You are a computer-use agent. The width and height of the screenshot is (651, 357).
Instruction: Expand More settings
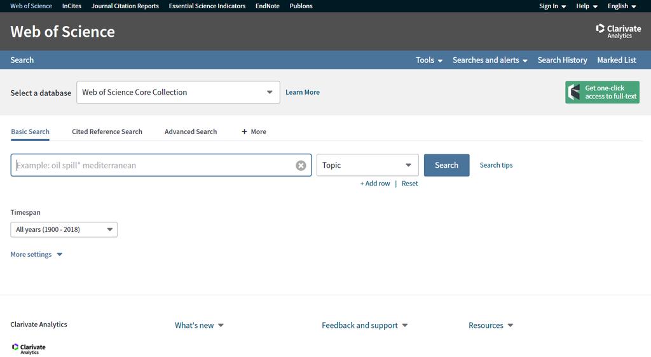[36, 254]
